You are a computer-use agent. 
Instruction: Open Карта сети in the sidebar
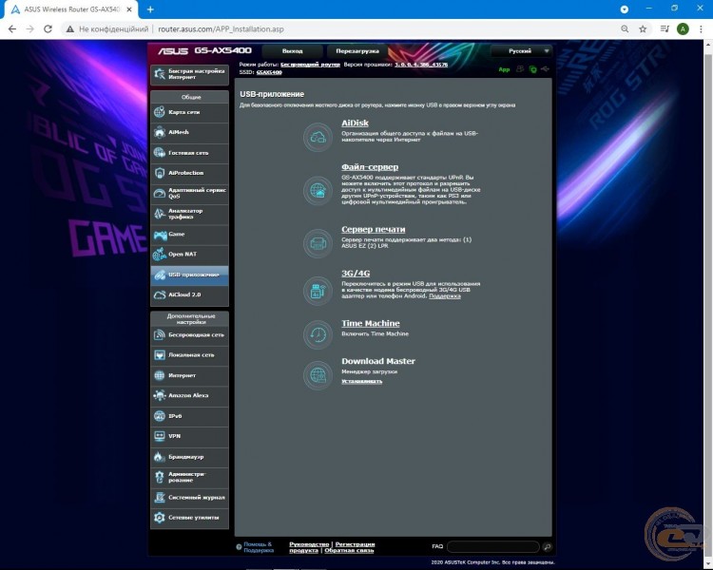tap(189, 112)
